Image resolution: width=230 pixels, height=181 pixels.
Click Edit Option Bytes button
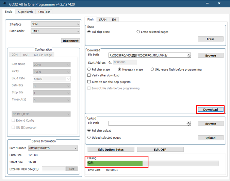coord(110,150)
